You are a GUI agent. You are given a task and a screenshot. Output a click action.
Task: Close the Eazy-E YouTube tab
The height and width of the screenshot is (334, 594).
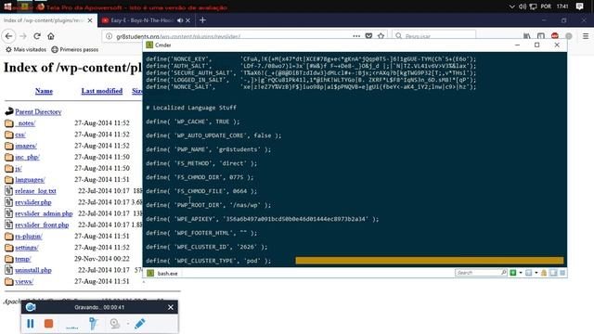187,20
